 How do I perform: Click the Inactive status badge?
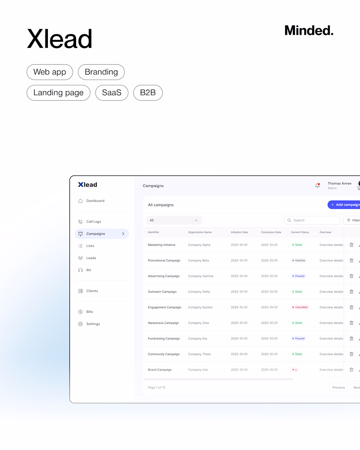coord(299,261)
